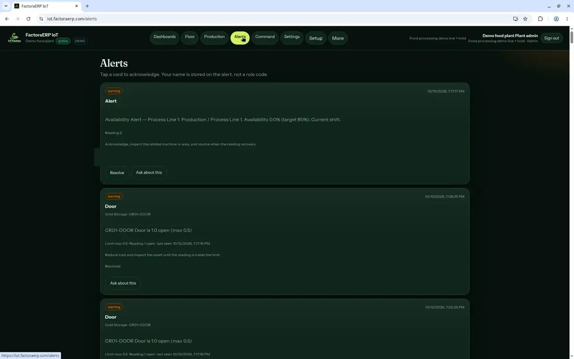Viewport: 574px width, 359px height.
Task: Open the Chrome profile avatar icon
Action: pos(556,19)
